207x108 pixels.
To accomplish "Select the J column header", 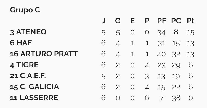I will click(x=104, y=21).
